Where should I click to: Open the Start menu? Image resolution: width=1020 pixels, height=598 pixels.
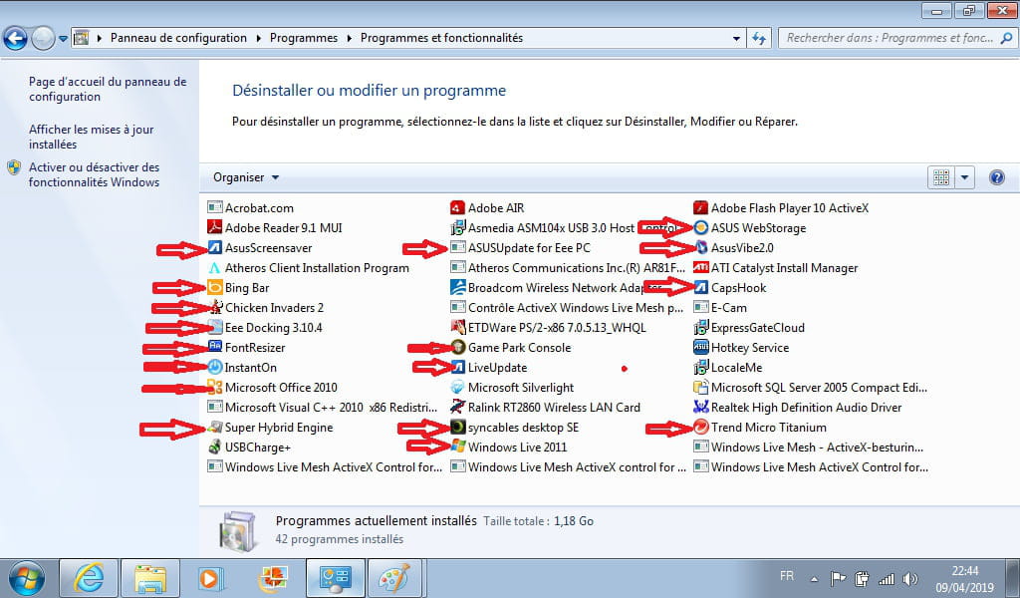[x=27, y=578]
